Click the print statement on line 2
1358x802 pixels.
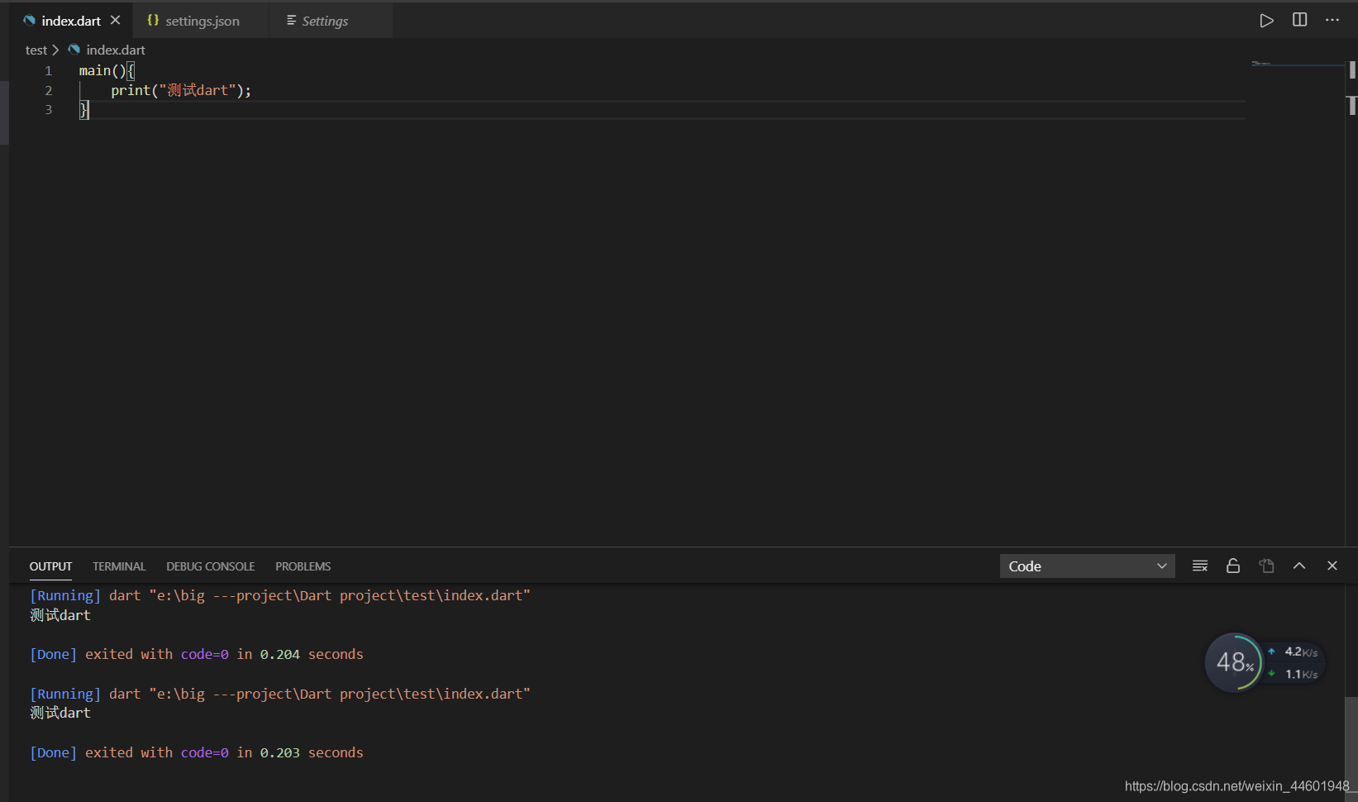pos(181,91)
